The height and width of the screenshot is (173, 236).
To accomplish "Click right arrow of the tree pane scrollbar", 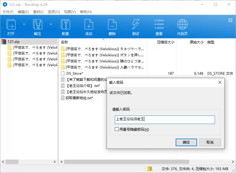I will tap(55, 162).
